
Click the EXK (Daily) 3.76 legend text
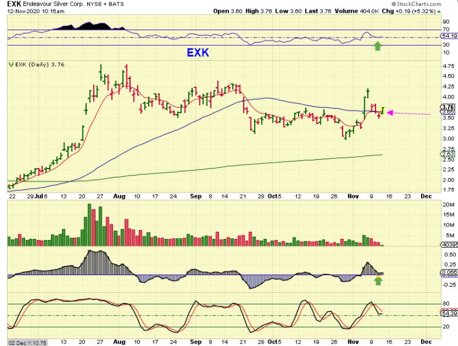point(40,64)
